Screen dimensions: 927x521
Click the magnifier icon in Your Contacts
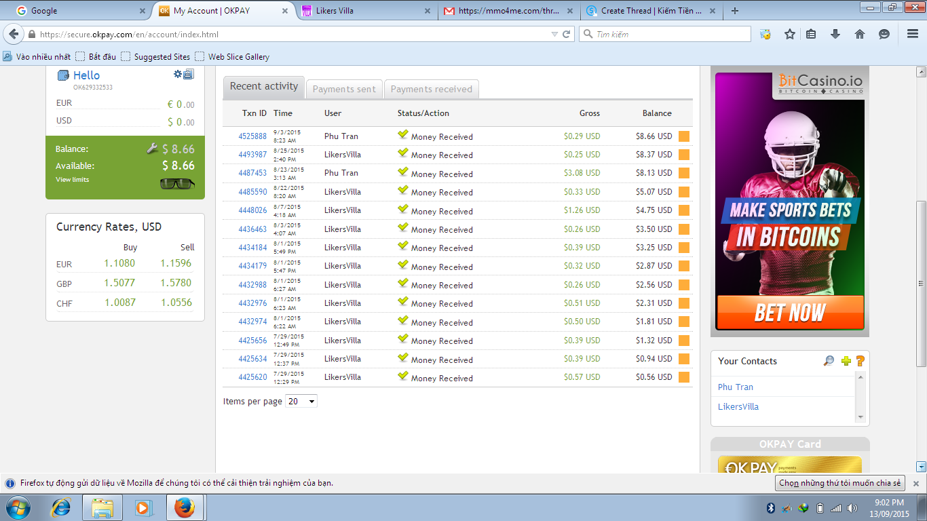tap(829, 361)
